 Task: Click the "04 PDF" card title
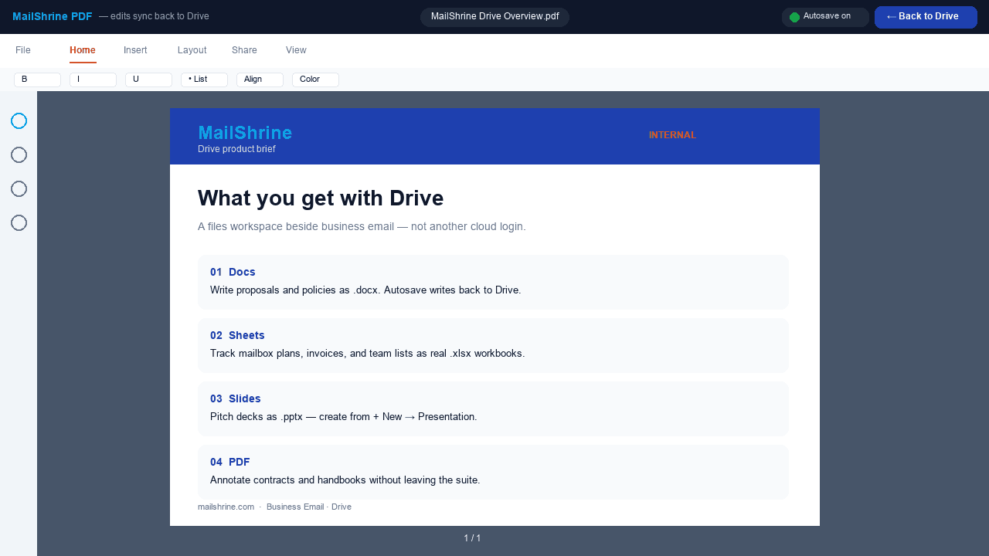(x=230, y=463)
